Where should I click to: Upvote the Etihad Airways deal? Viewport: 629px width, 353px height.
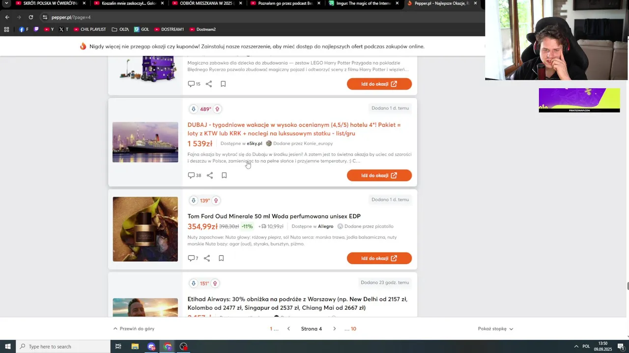(215, 283)
